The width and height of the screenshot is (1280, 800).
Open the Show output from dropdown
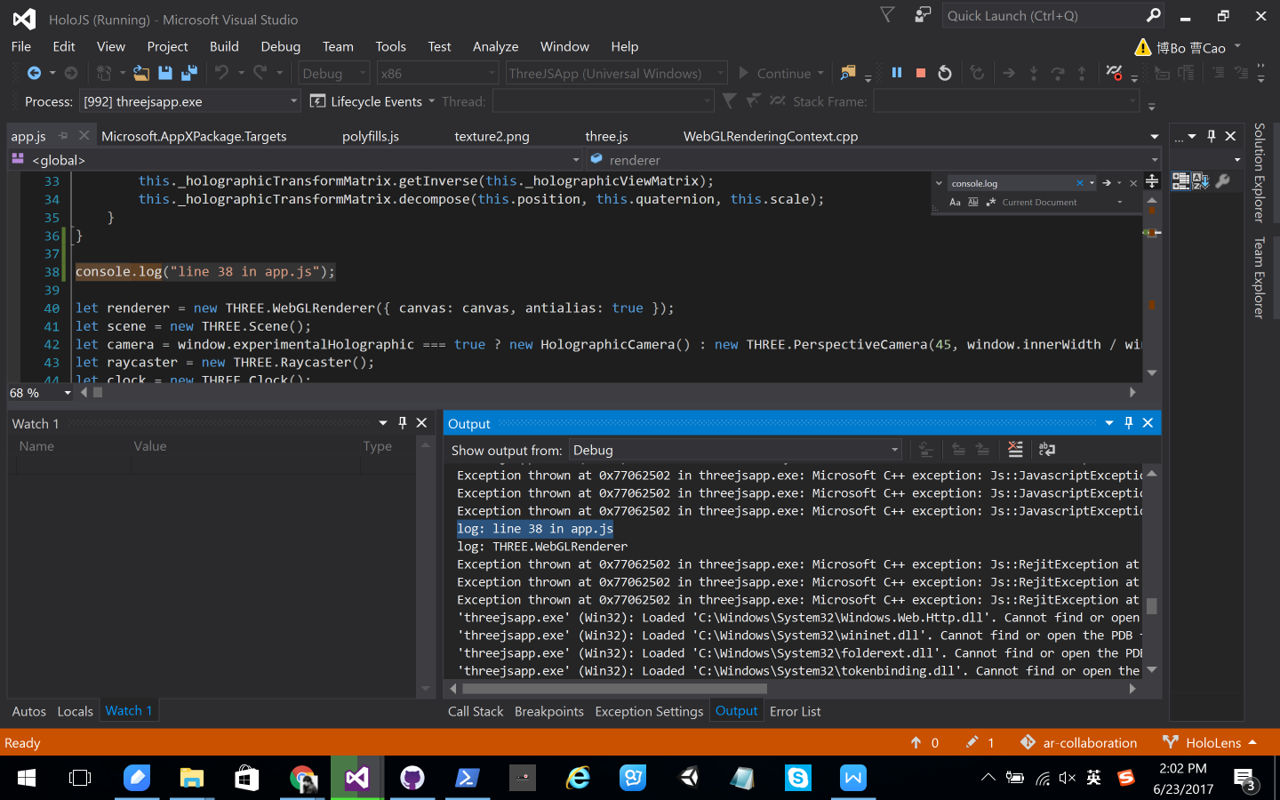[x=894, y=450]
